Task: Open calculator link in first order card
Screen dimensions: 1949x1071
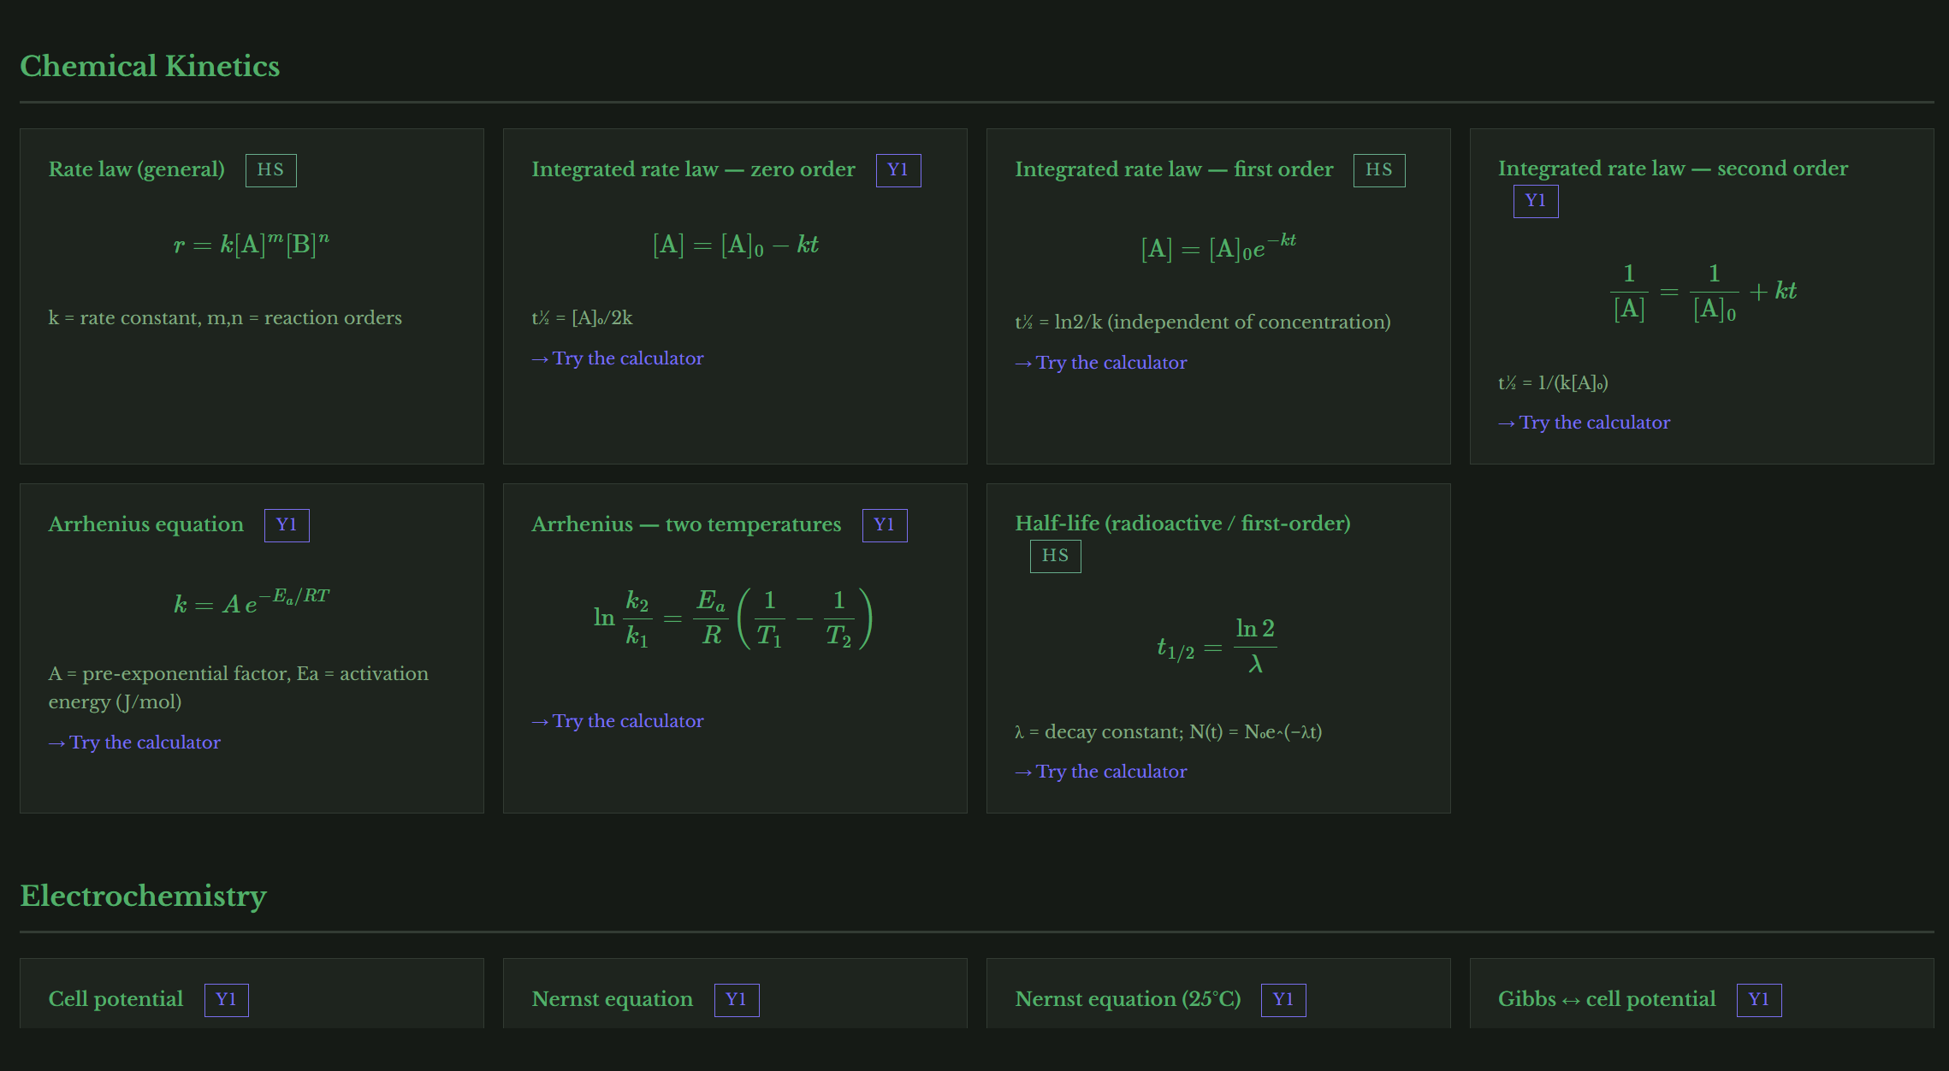Action: point(1101,363)
